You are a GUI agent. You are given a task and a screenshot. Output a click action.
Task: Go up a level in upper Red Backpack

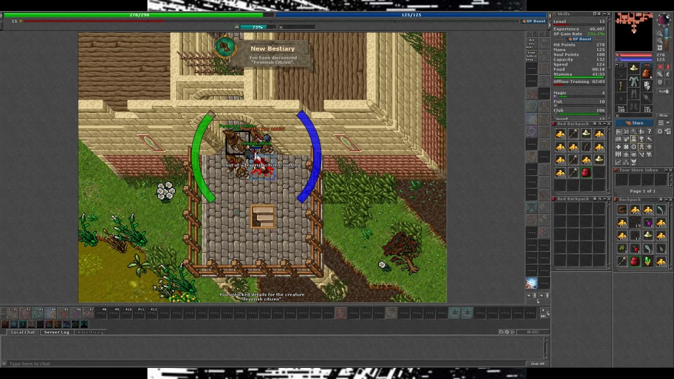tap(599, 124)
